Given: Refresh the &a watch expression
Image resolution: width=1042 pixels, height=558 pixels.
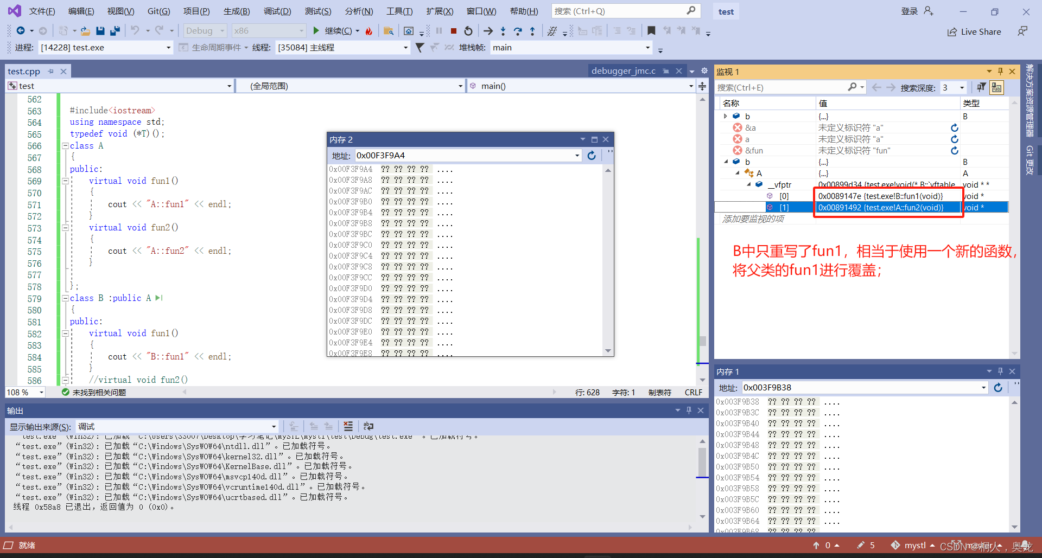Looking at the screenshot, I should (x=955, y=128).
